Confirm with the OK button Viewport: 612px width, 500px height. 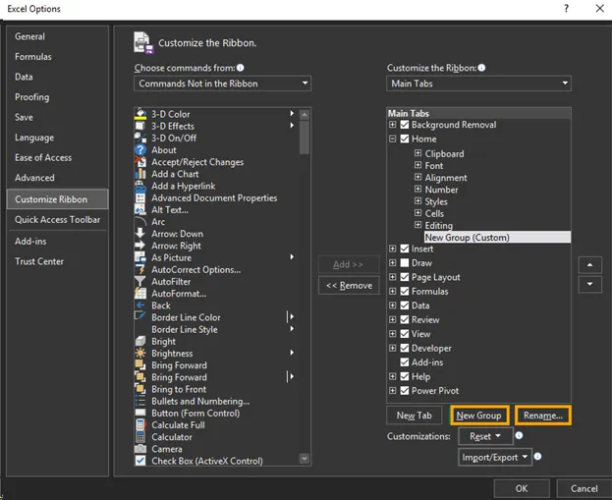522,488
